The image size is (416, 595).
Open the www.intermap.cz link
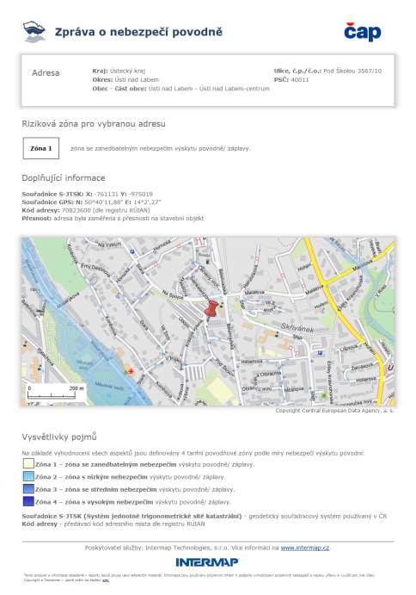305,548
